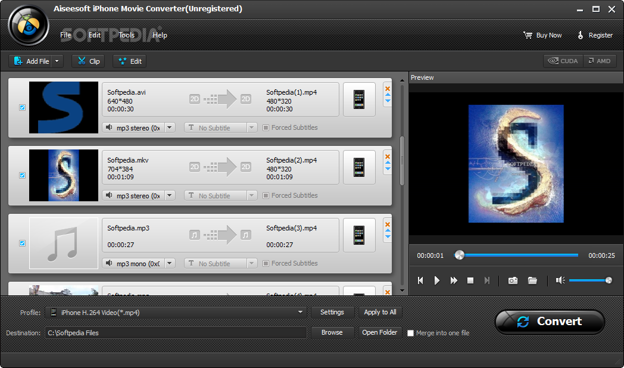Click Open Folder button
Screen dimensions: 624x368
380,333
